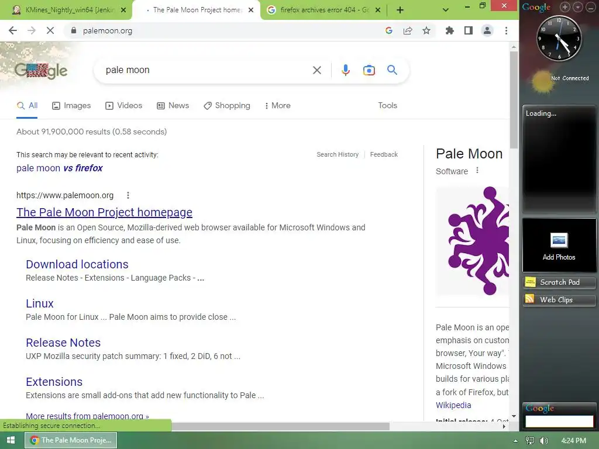Click the Google logo
This screenshot has width=599, height=449.
point(41,71)
